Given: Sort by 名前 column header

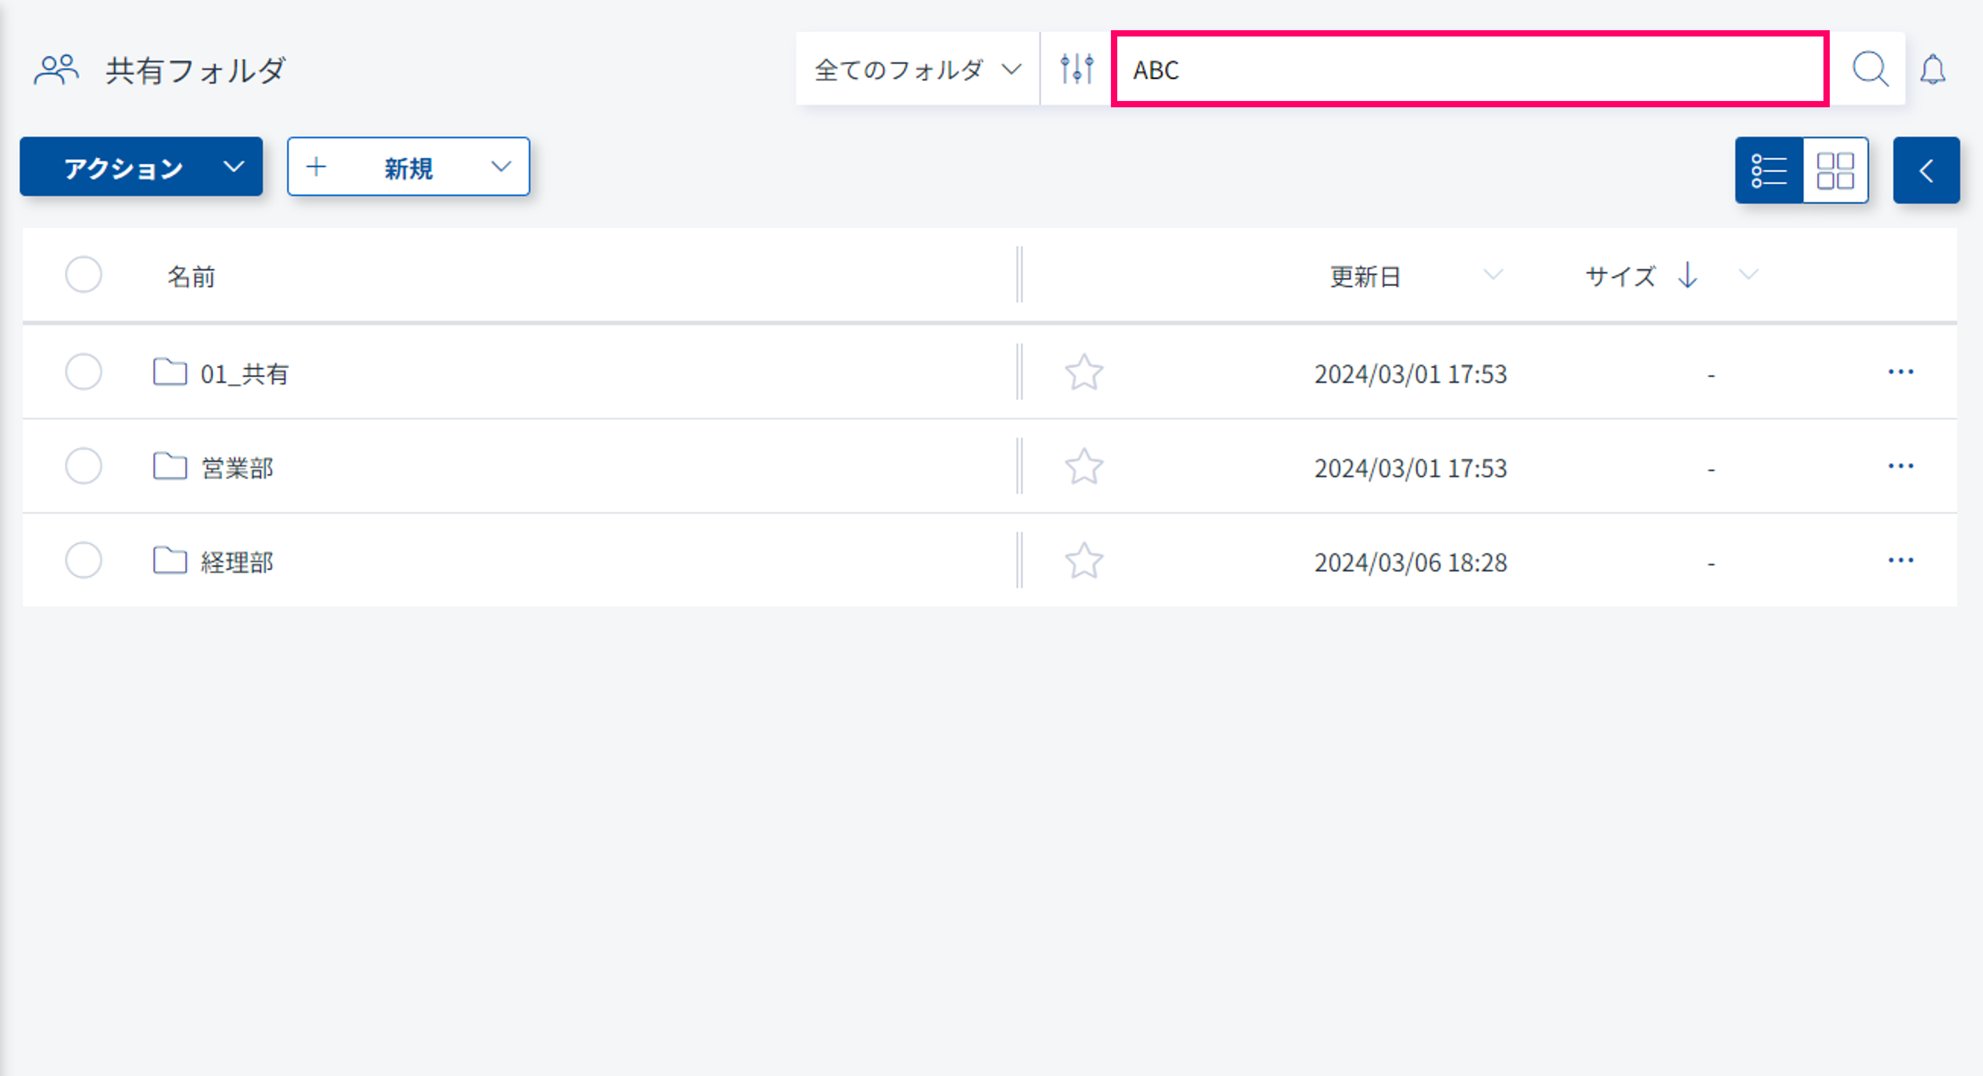Looking at the screenshot, I should click(191, 276).
